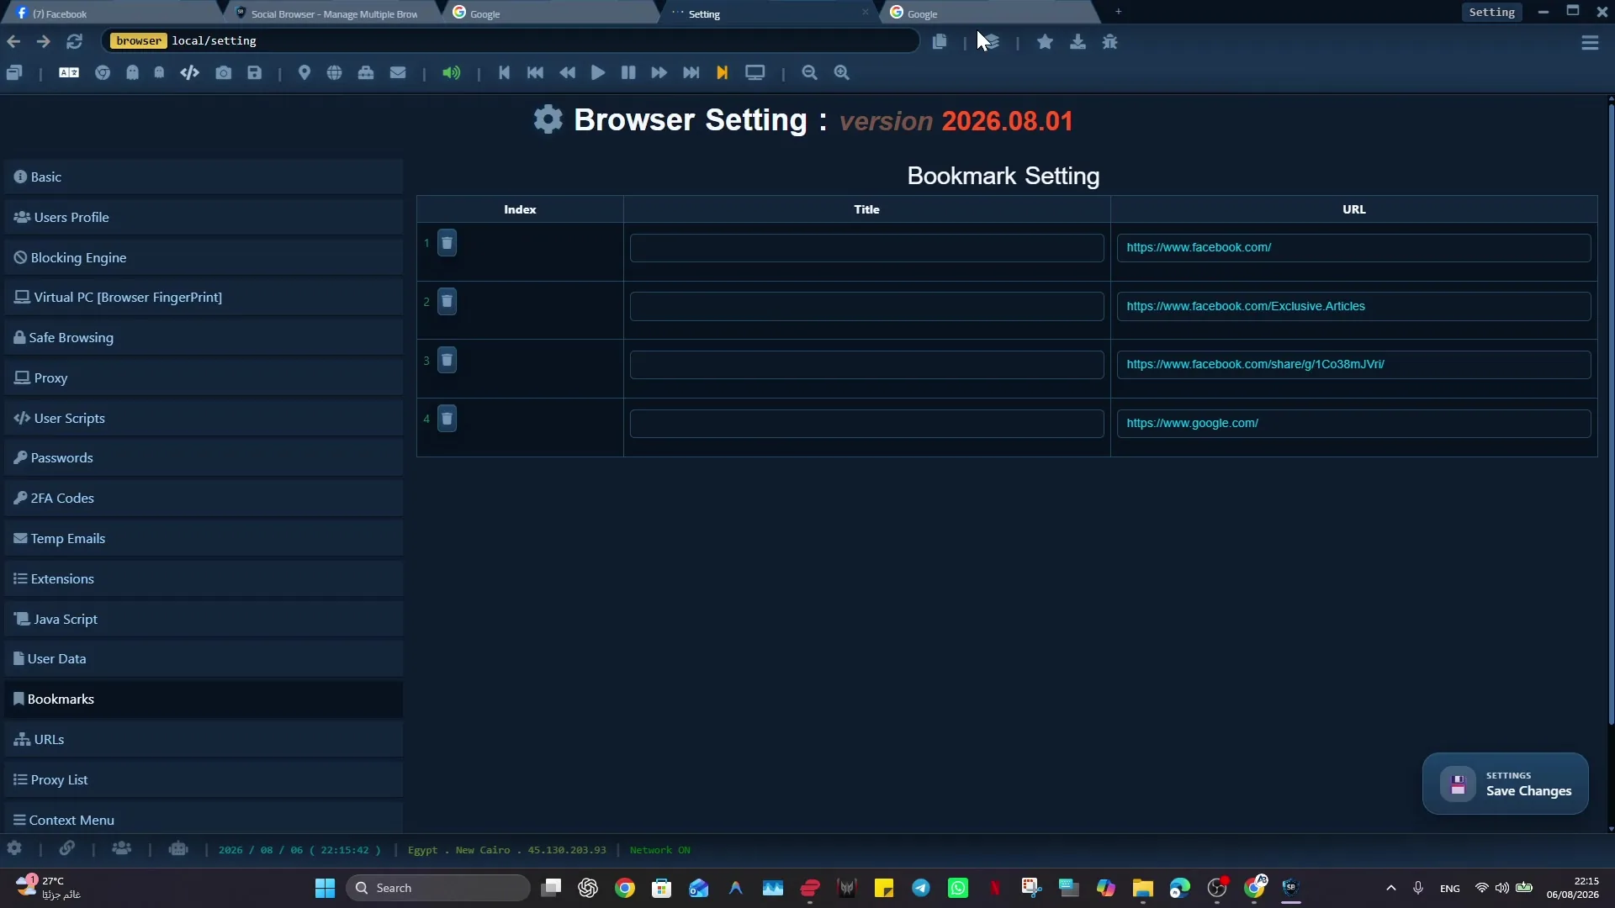The width and height of the screenshot is (1615, 908).
Task: Click the orange step-forward control
Action: coord(722,73)
